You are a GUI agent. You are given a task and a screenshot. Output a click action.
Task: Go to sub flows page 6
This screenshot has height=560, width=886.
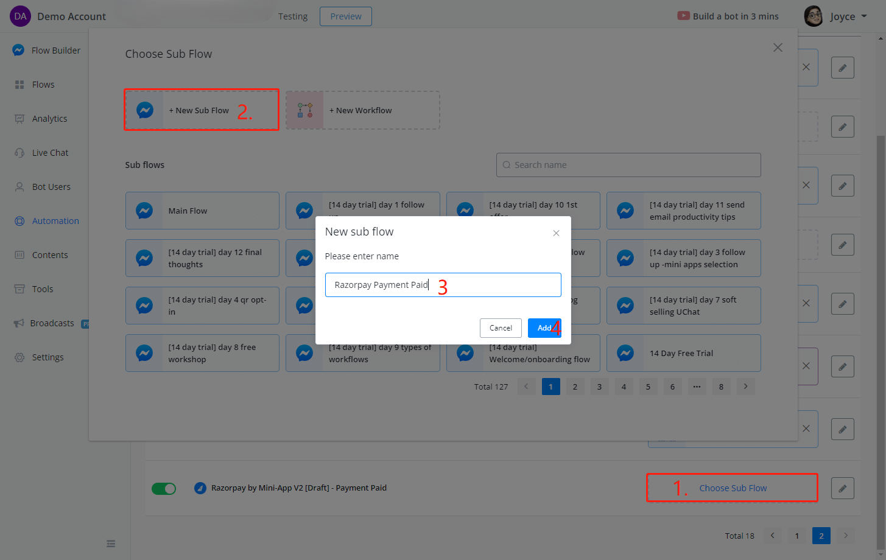(672, 387)
